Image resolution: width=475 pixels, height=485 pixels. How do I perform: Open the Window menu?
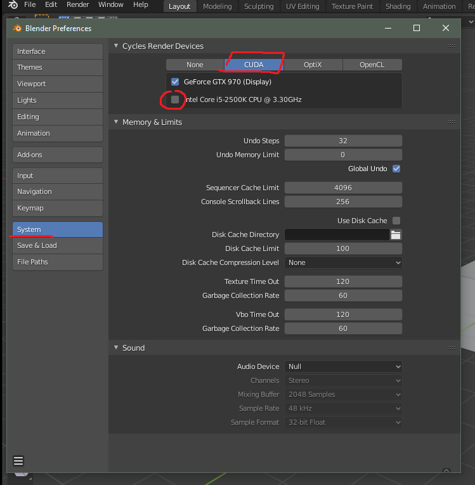click(111, 4)
